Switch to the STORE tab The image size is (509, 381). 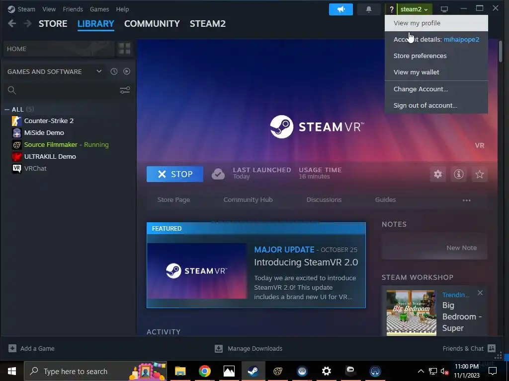coord(53,24)
